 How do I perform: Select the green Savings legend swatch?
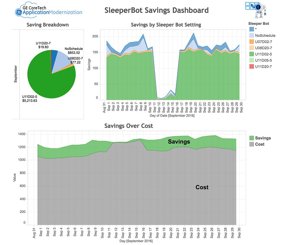[x=252, y=138]
